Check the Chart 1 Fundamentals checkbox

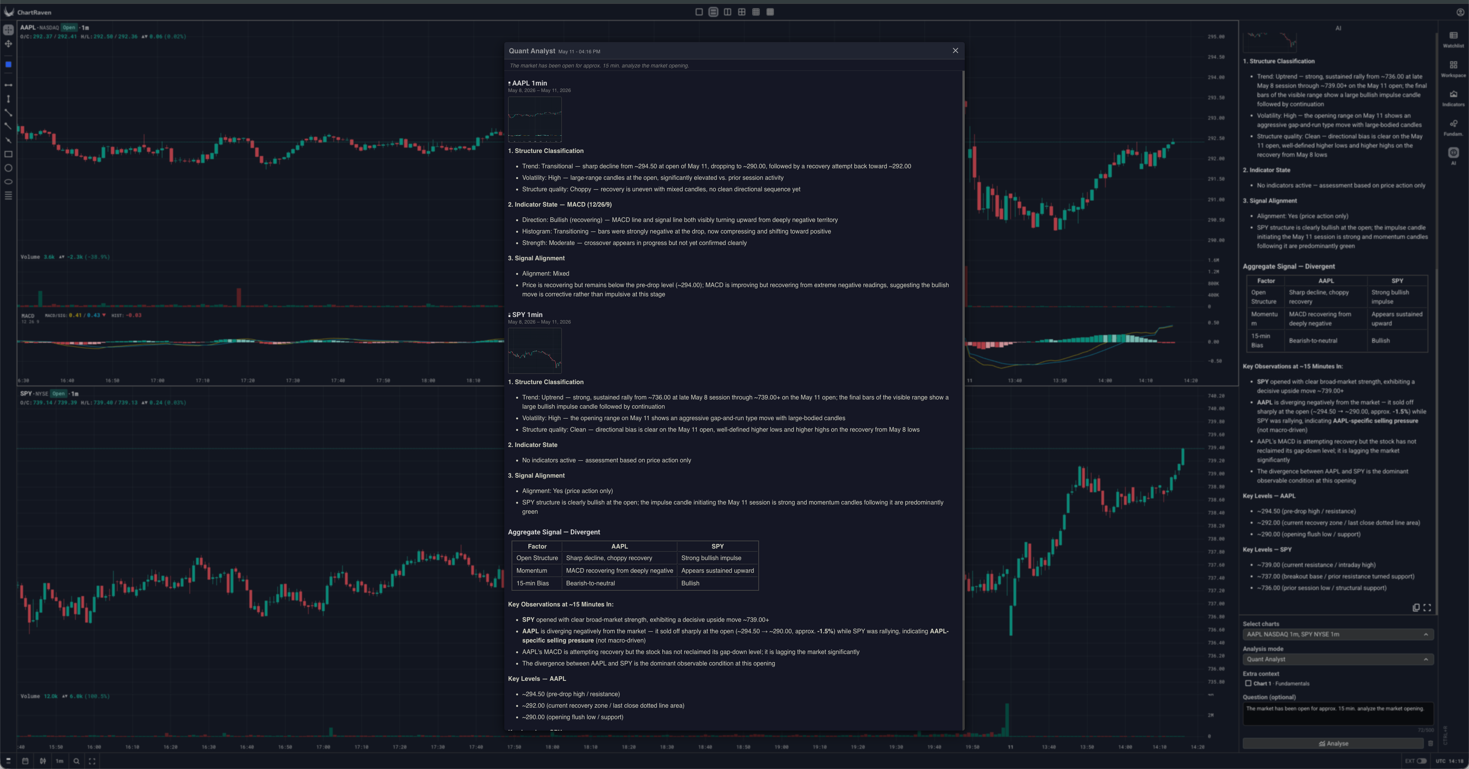pos(1248,684)
